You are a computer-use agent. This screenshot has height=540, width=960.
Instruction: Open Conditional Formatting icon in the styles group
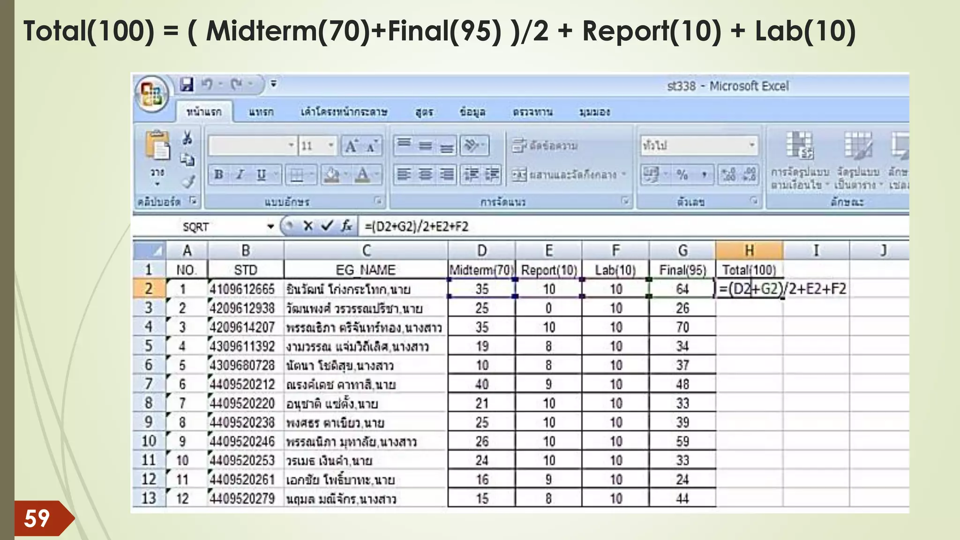[799, 146]
